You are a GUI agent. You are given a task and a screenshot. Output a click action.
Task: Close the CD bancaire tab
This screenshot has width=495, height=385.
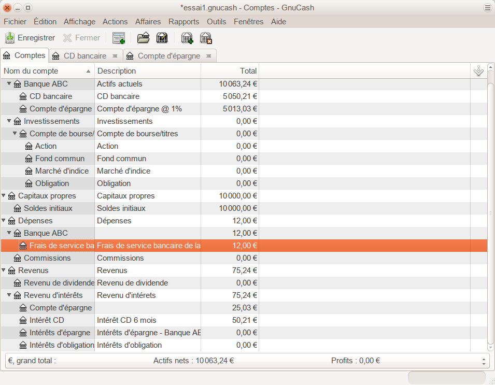115,56
